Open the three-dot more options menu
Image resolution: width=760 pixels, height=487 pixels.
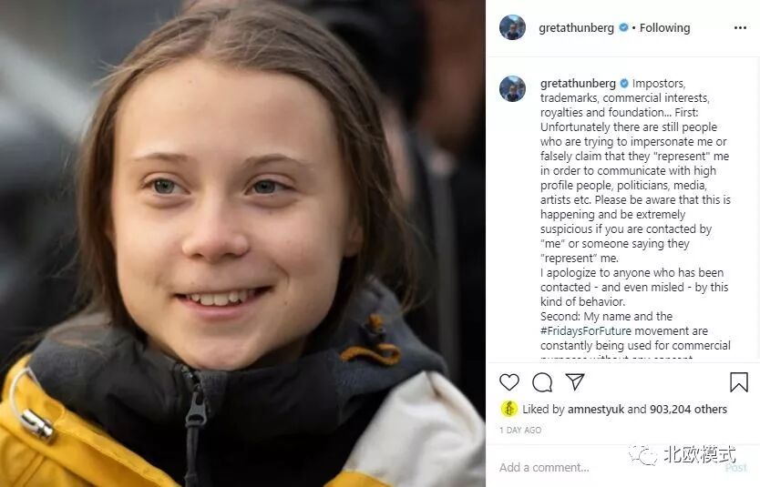pyautogui.click(x=740, y=28)
